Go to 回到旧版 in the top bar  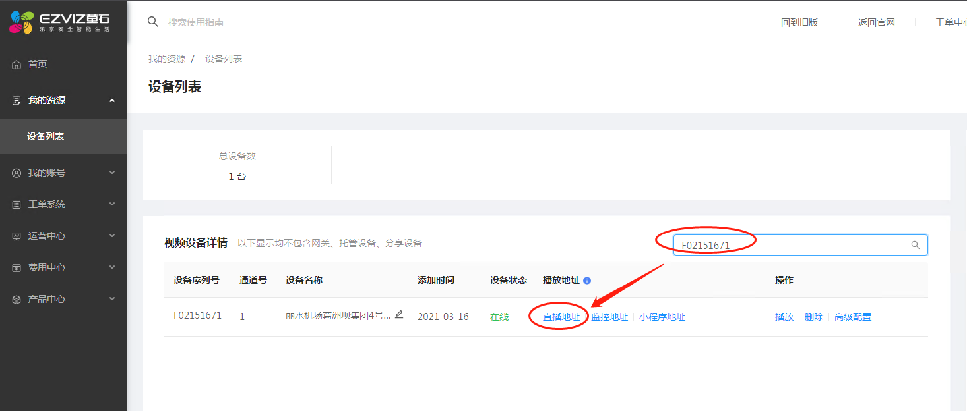(799, 22)
